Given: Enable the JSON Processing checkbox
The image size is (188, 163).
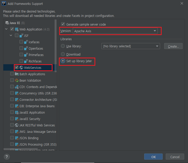Looking at the screenshot, I should (12, 144).
